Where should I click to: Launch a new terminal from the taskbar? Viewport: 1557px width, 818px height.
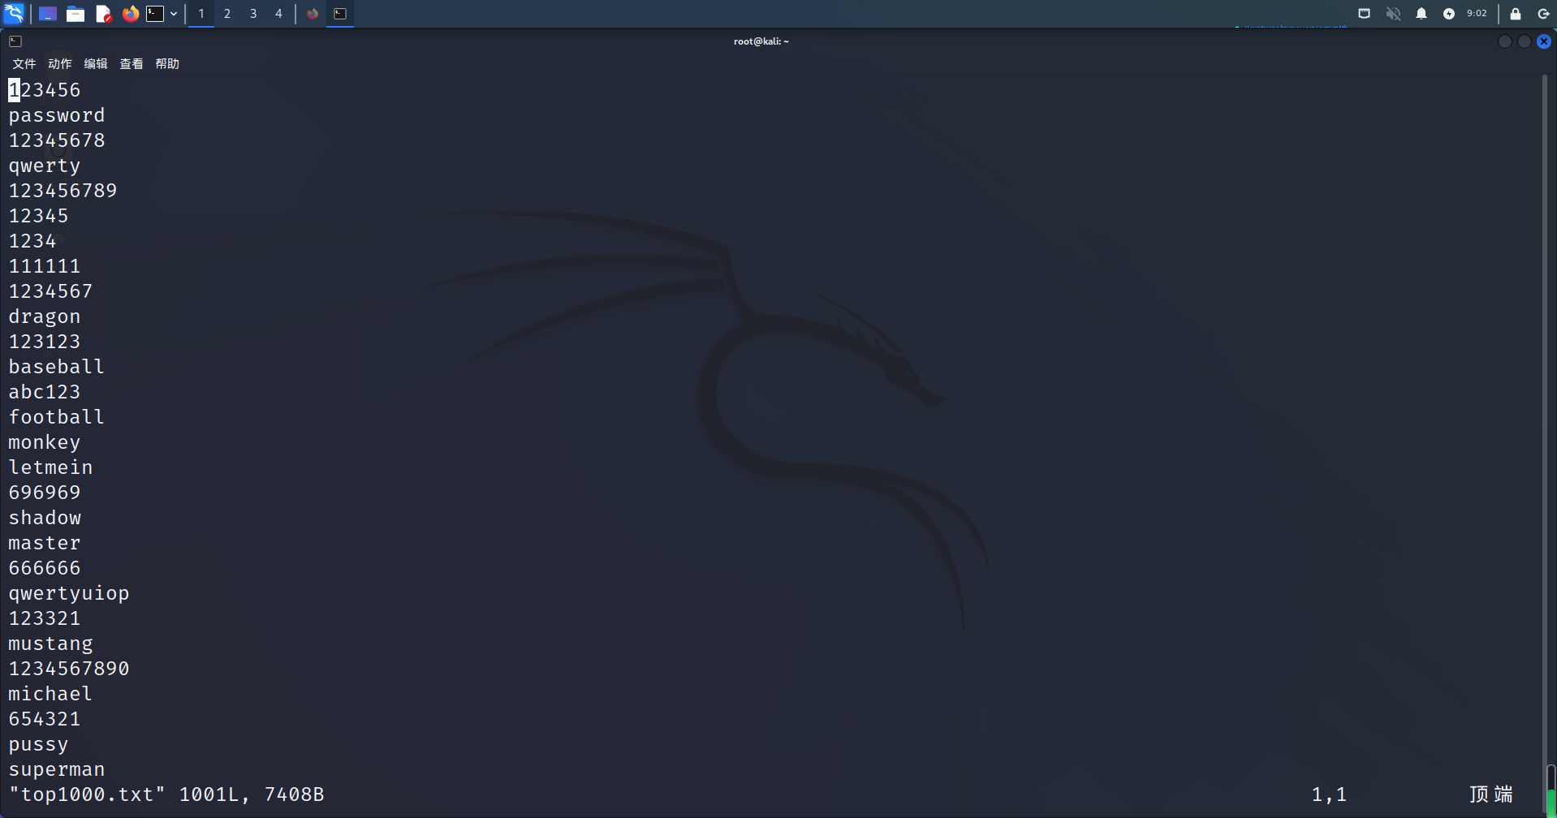[x=157, y=14]
